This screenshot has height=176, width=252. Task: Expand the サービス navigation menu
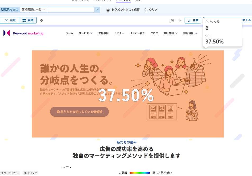pyautogui.click(x=86, y=33)
